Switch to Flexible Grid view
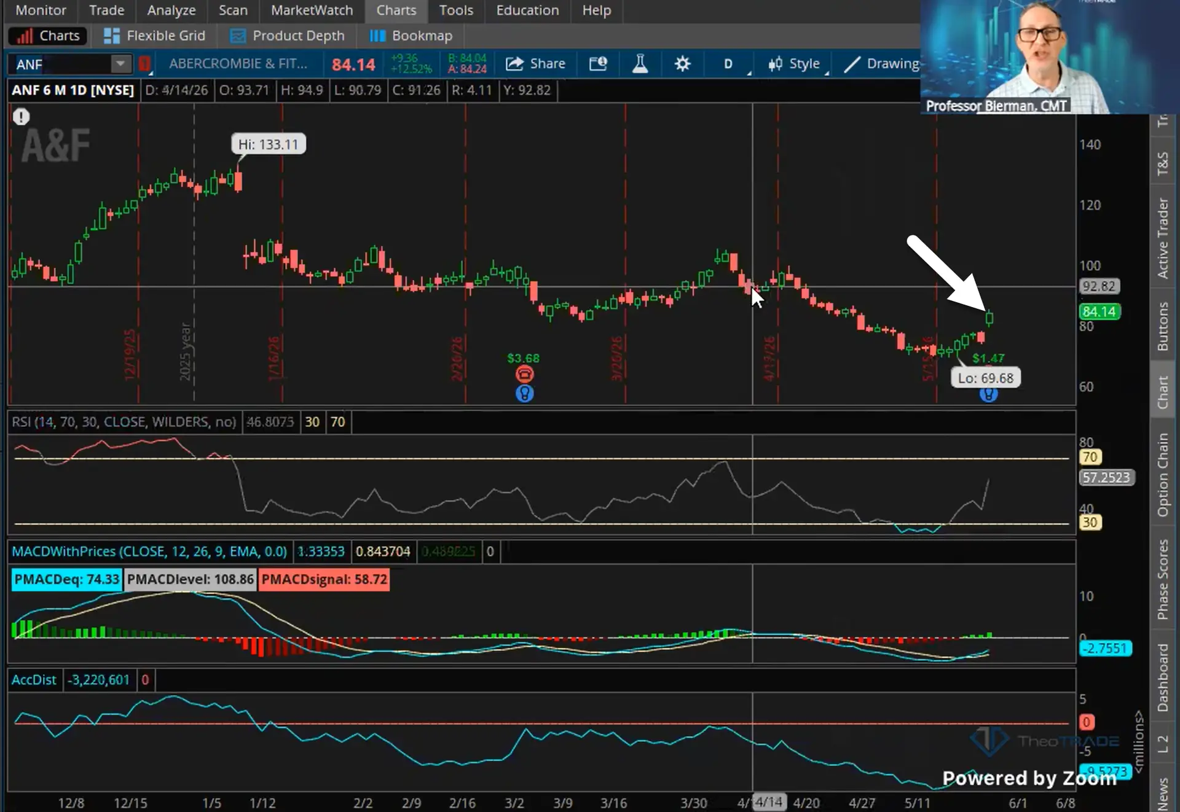The height and width of the screenshot is (812, 1180). pyautogui.click(x=154, y=36)
